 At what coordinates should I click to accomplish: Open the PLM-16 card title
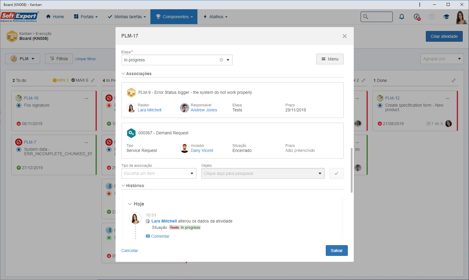[x=31, y=98]
